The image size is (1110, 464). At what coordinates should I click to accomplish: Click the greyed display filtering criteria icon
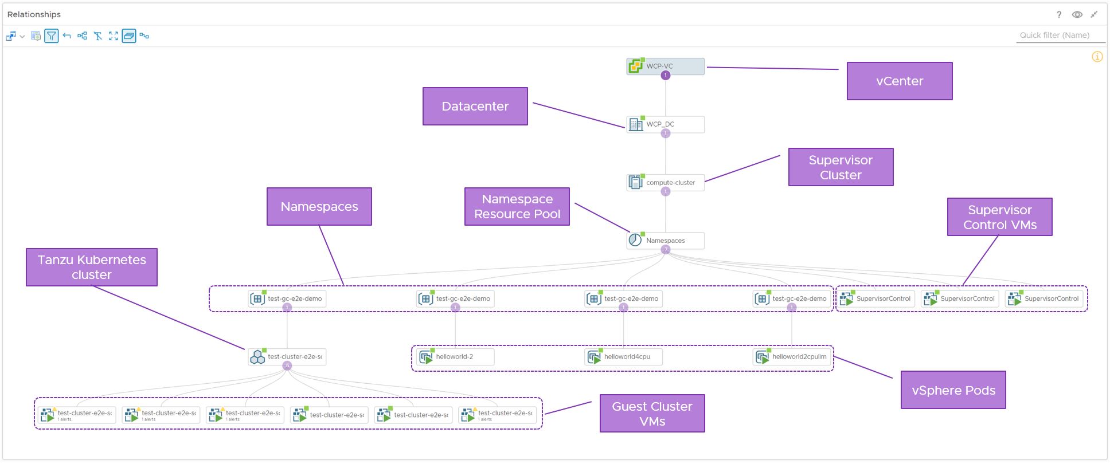pos(36,36)
